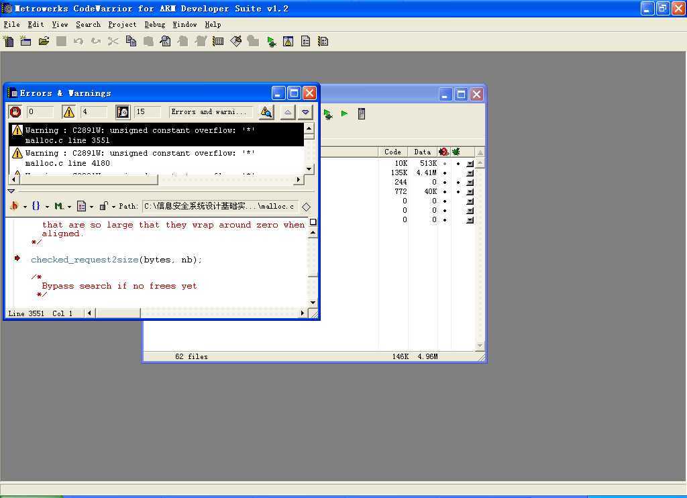Open the popup arrow on the 772 row
The height and width of the screenshot is (498, 687).
[470, 191]
